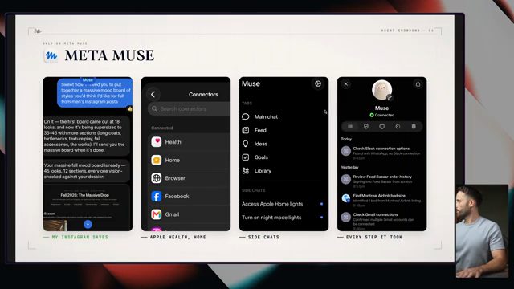Open 'Access Apple Home lights' side chat

272,204
